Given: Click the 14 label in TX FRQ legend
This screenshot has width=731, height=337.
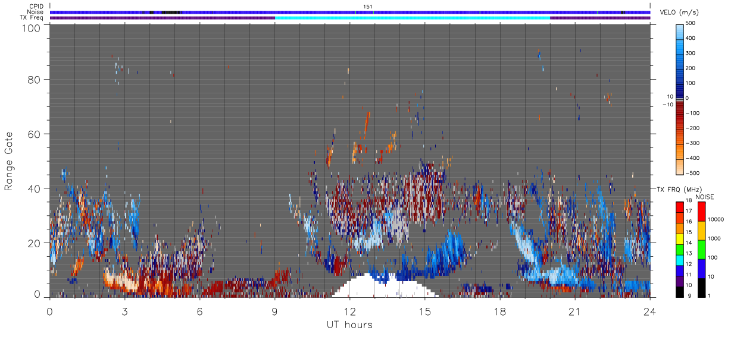Looking at the screenshot, I should [690, 244].
